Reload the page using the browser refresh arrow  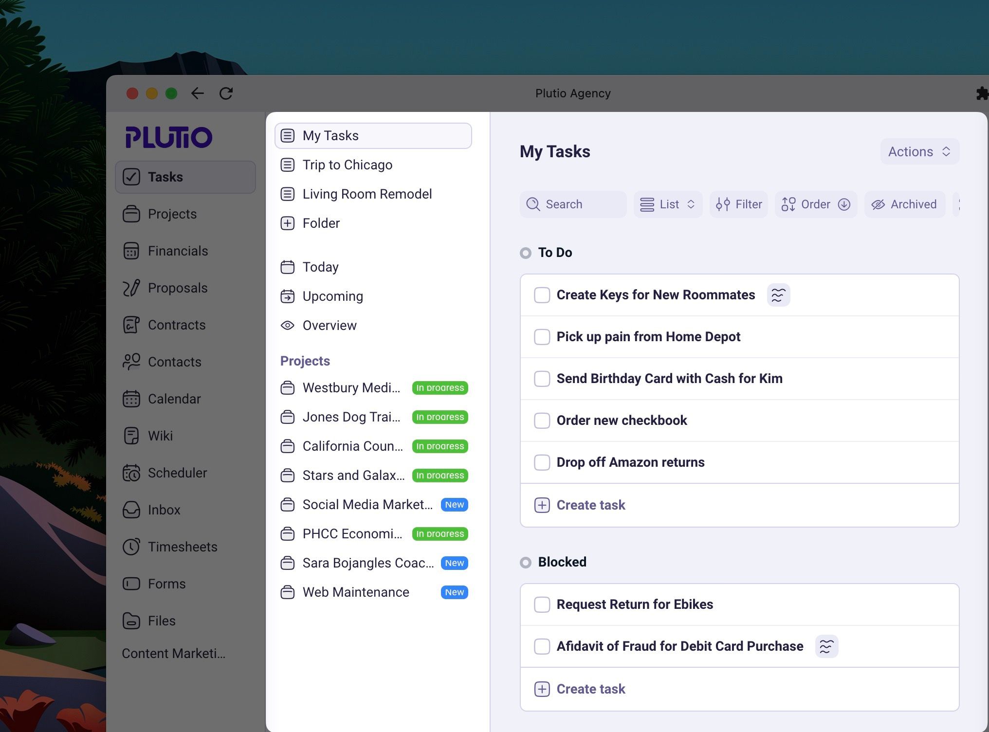click(x=226, y=93)
